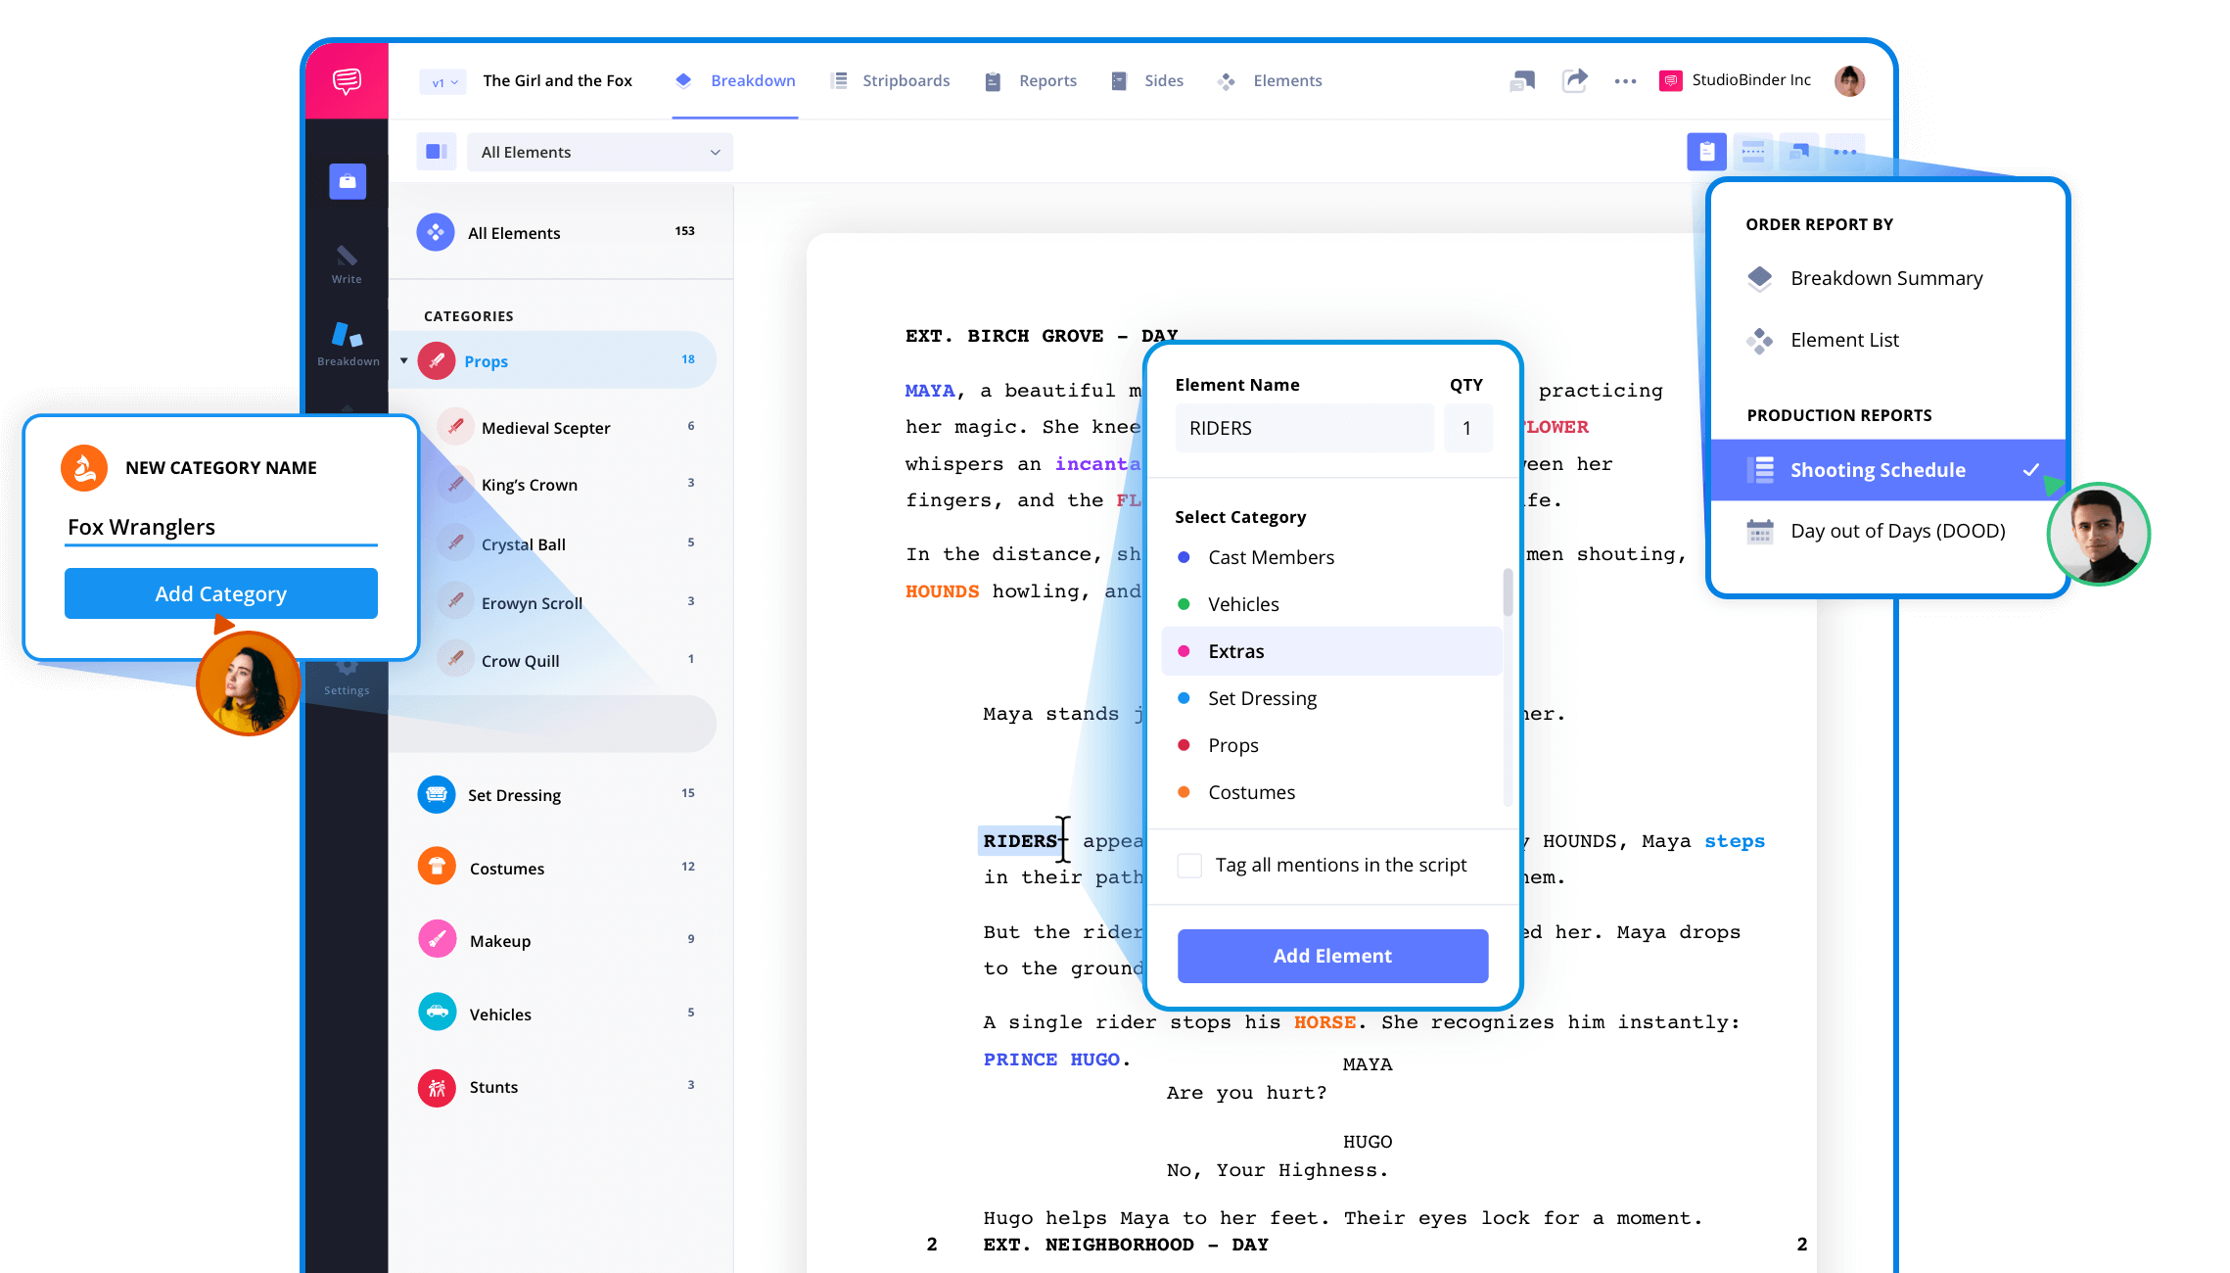2230x1273 pixels.
Task: Collapse the Props category list
Action: click(402, 359)
